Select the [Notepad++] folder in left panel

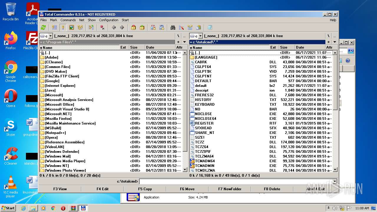(x=111, y=133)
